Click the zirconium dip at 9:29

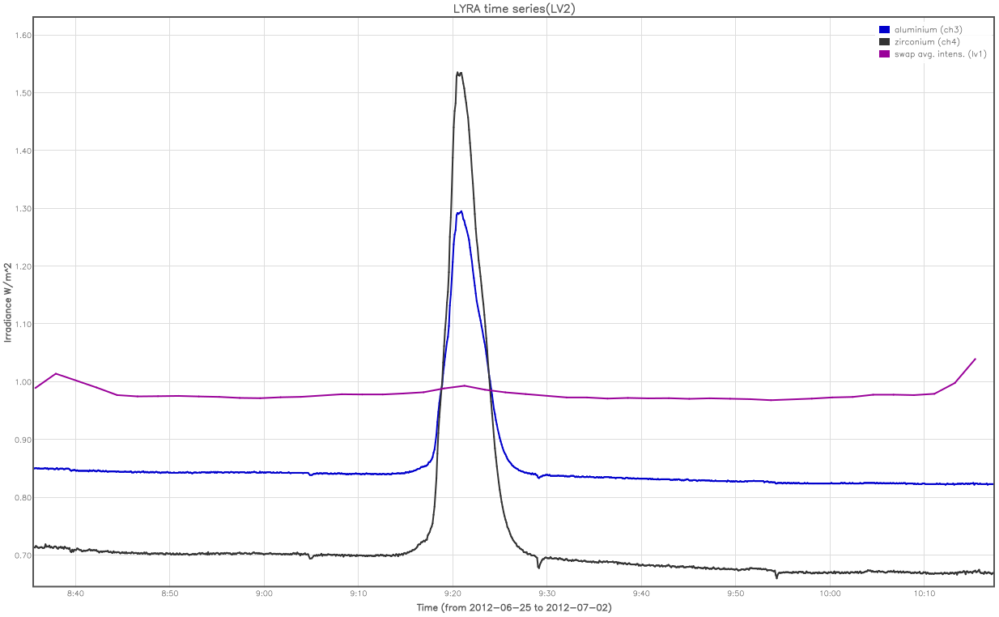click(x=538, y=566)
